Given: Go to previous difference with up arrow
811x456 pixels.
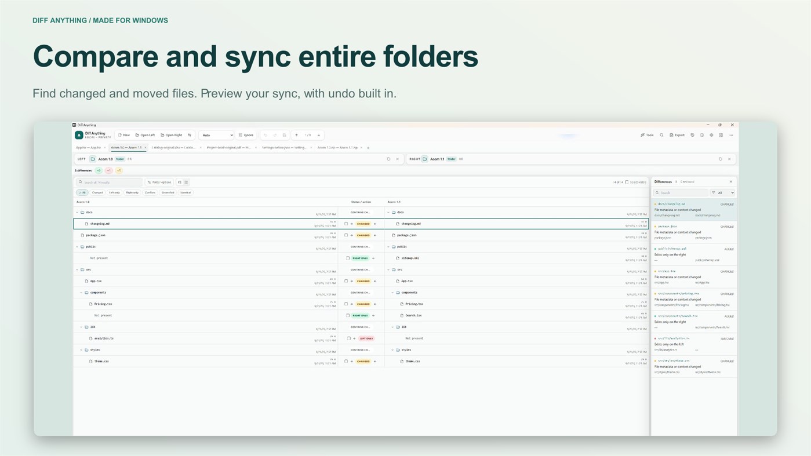Looking at the screenshot, I should tap(297, 135).
